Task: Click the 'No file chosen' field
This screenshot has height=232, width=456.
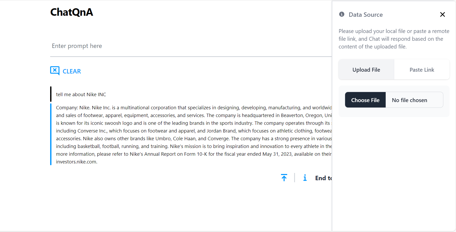Action: pos(414,100)
